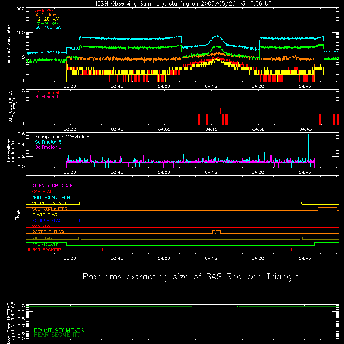Image resolution: width=344 pixels, height=344 pixels.
Task: Click the "ECLIPSE_FLAG" label
Action: tap(47, 221)
